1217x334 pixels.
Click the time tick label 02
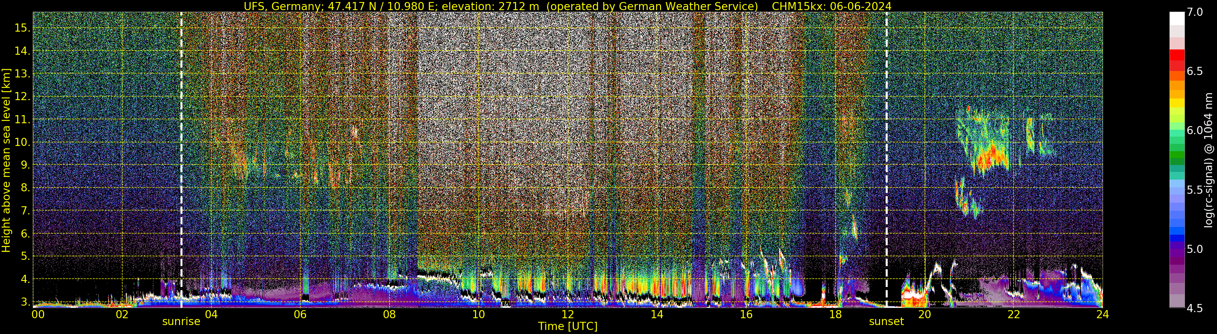point(122,315)
